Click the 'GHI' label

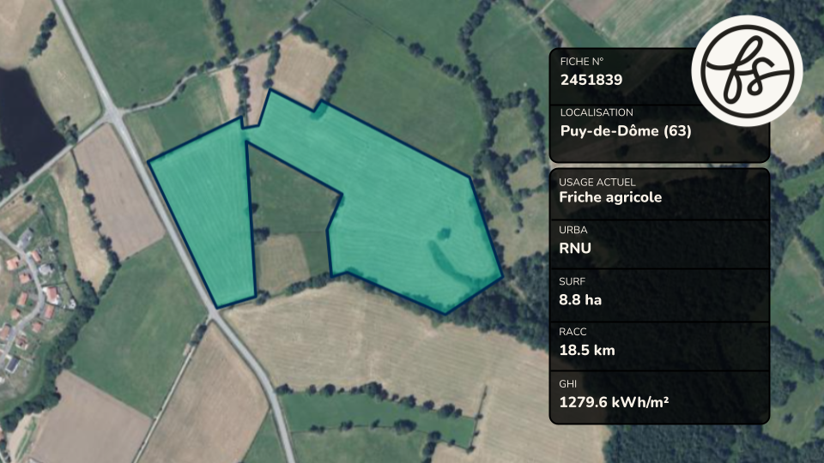point(567,384)
